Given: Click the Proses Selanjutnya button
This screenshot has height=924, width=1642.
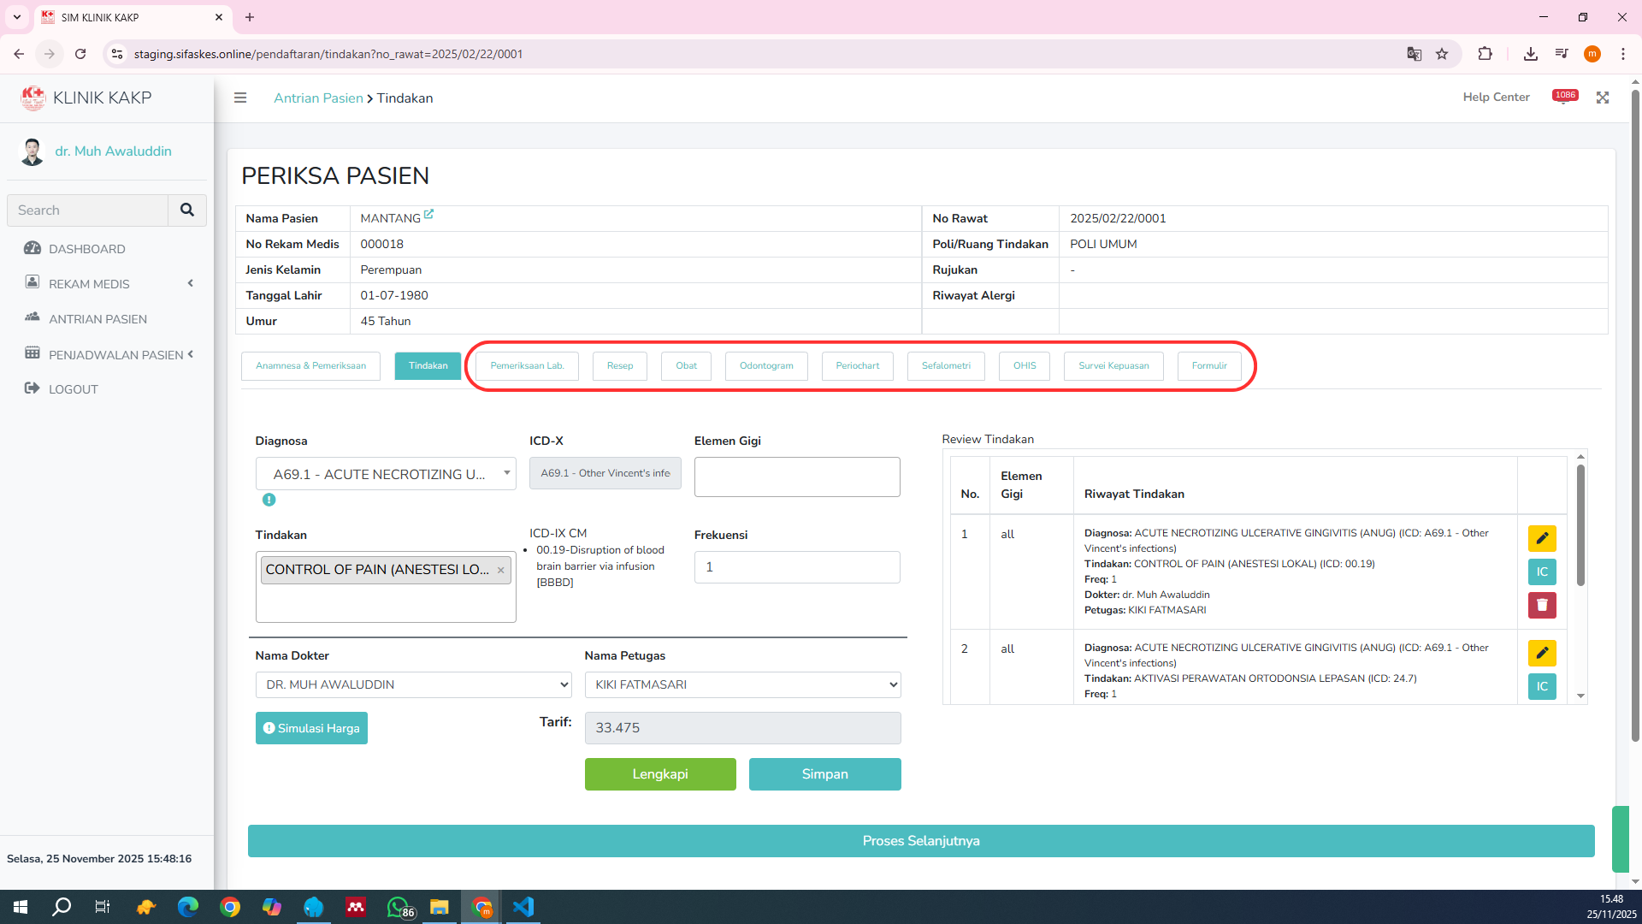Looking at the screenshot, I should [921, 841].
